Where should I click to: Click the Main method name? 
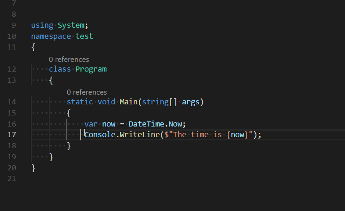point(129,102)
